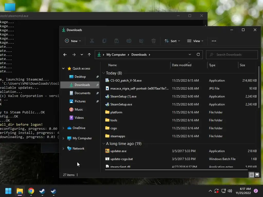The image size is (263, 197).
Task: Open Google Chrome from the taskbar
Action: [x=31, y=191]
